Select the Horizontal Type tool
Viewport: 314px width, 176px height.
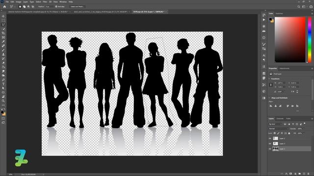tap(3, 84)
